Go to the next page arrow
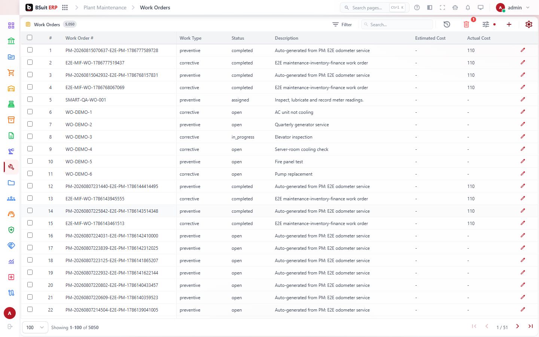The image size is (539, 337). click(518, 327)
